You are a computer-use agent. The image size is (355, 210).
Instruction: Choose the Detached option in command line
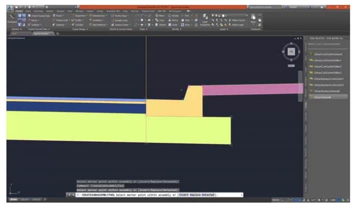click(208, 195)
